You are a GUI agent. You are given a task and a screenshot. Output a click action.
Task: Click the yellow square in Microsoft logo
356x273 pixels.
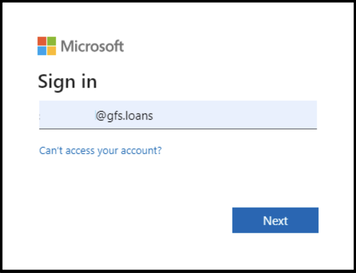point(51,51)
